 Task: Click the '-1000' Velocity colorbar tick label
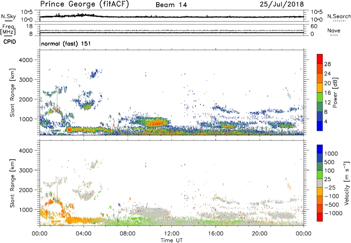pos(333,213)
